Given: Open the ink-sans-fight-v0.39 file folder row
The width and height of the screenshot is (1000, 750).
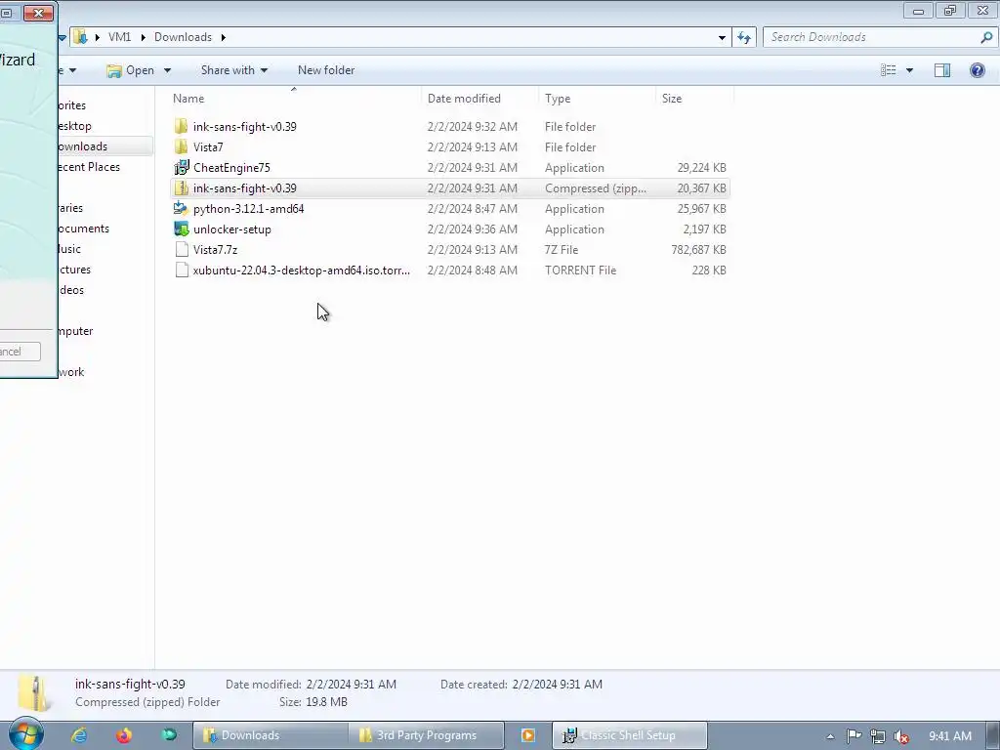Looking at the screenshot, I should (x=449, y=126).
